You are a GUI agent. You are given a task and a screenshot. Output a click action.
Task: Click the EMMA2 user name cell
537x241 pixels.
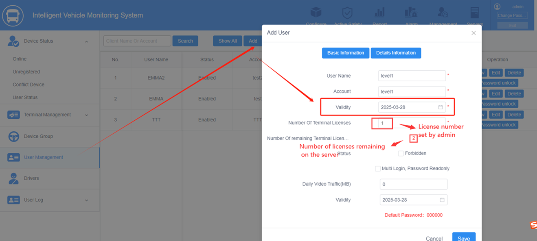pos(156,78)
